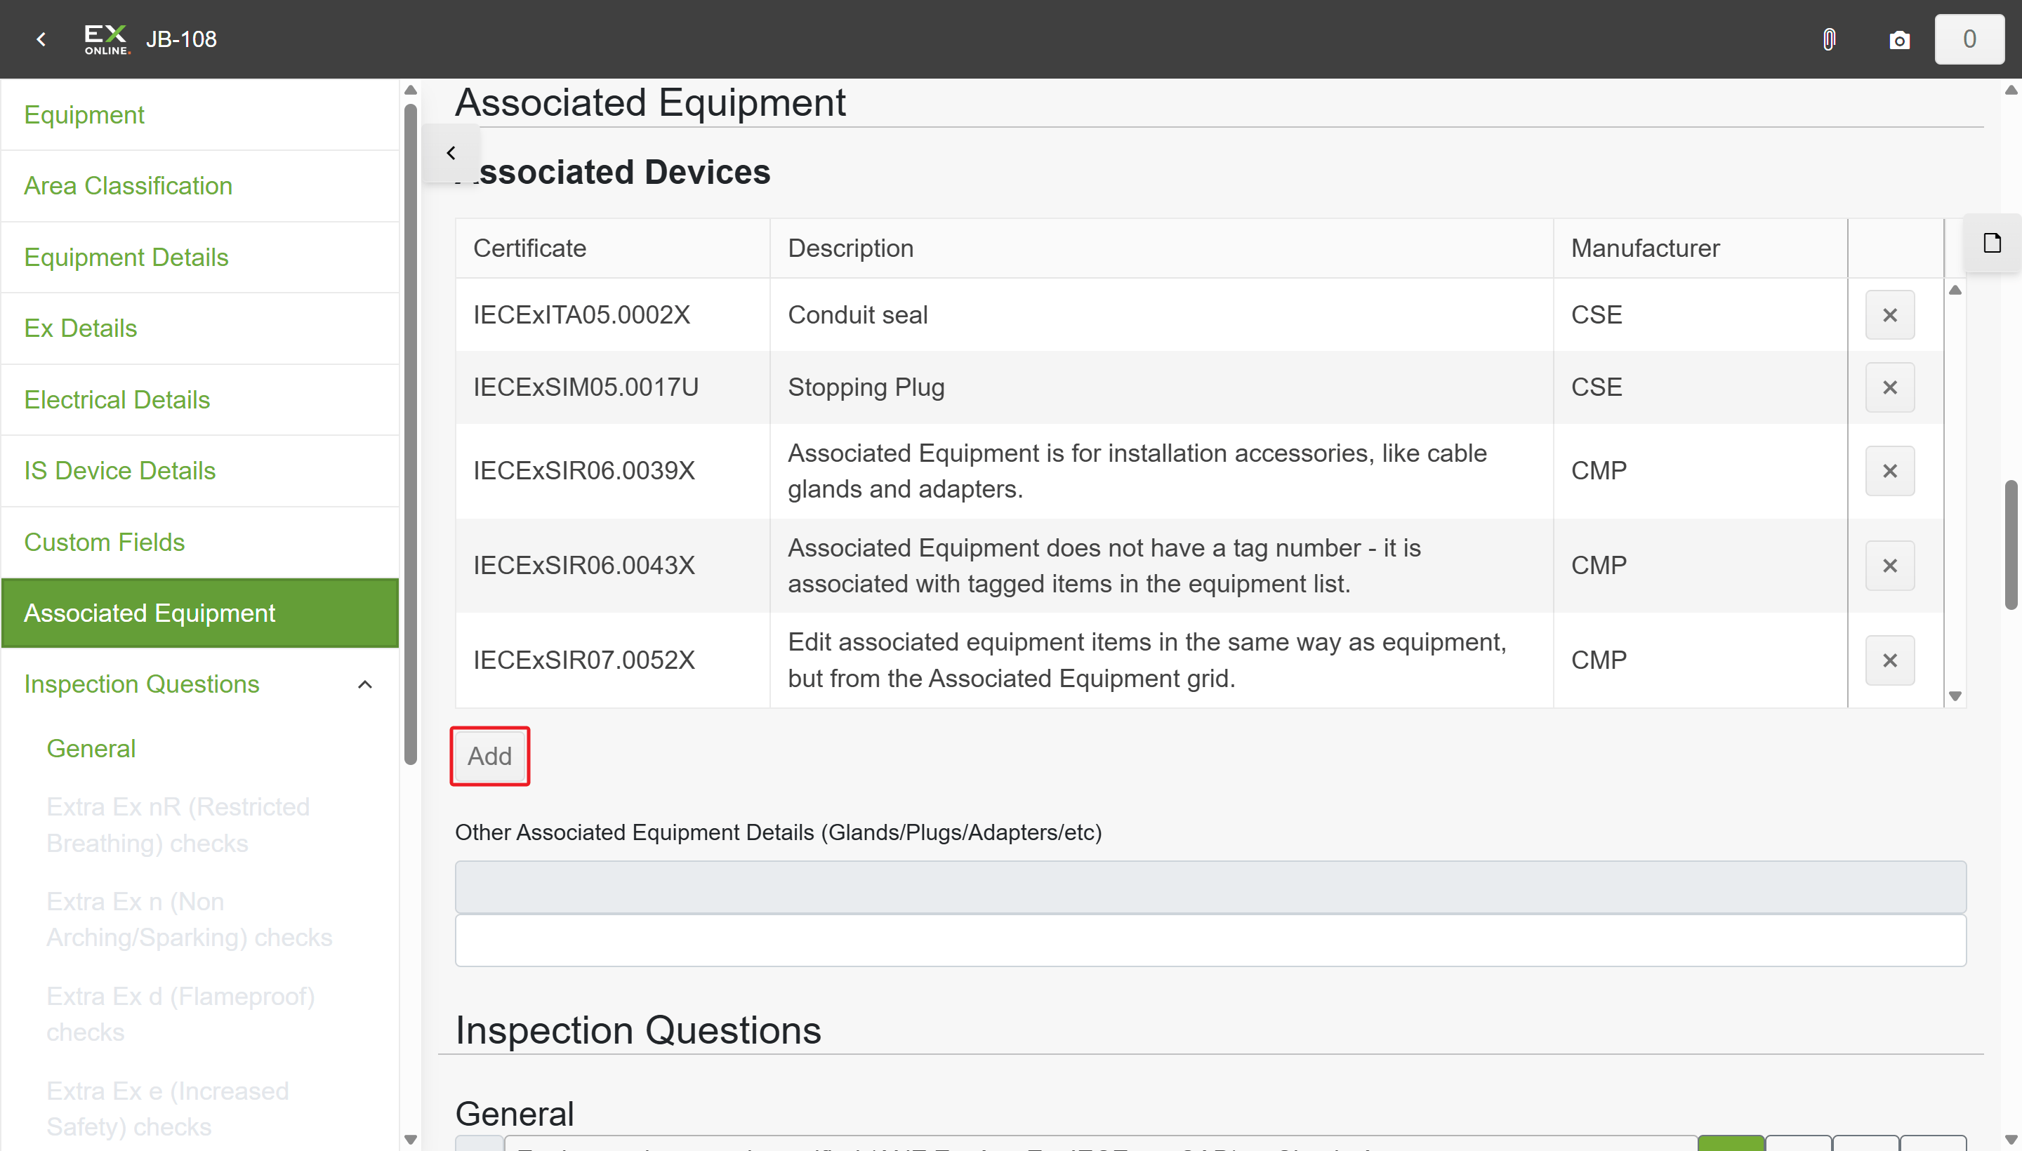Open the Equipment section
Viewport: 2022px width, 1151px height.
200,114
